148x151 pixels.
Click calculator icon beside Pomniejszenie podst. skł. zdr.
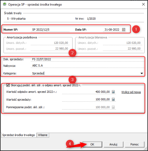coord(113,107)
